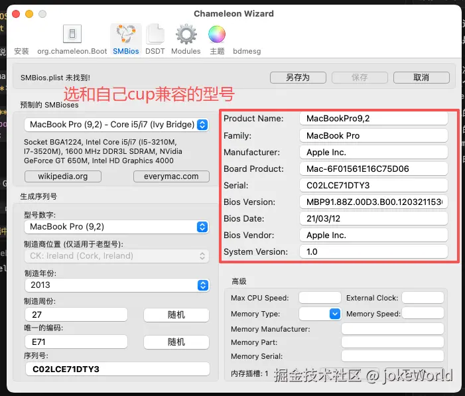Viewport: 465px width, 396px height.
Task: Click the Bios Date field 21/03/12
Action: 373,219
